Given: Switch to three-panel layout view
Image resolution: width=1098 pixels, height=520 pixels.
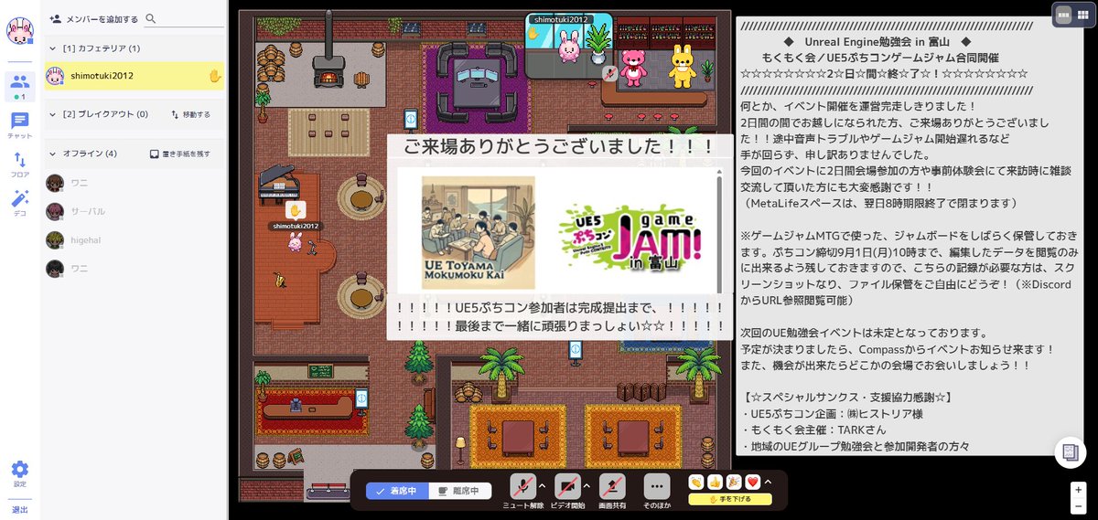Looking at the screenshot, I should [1064, 15].
